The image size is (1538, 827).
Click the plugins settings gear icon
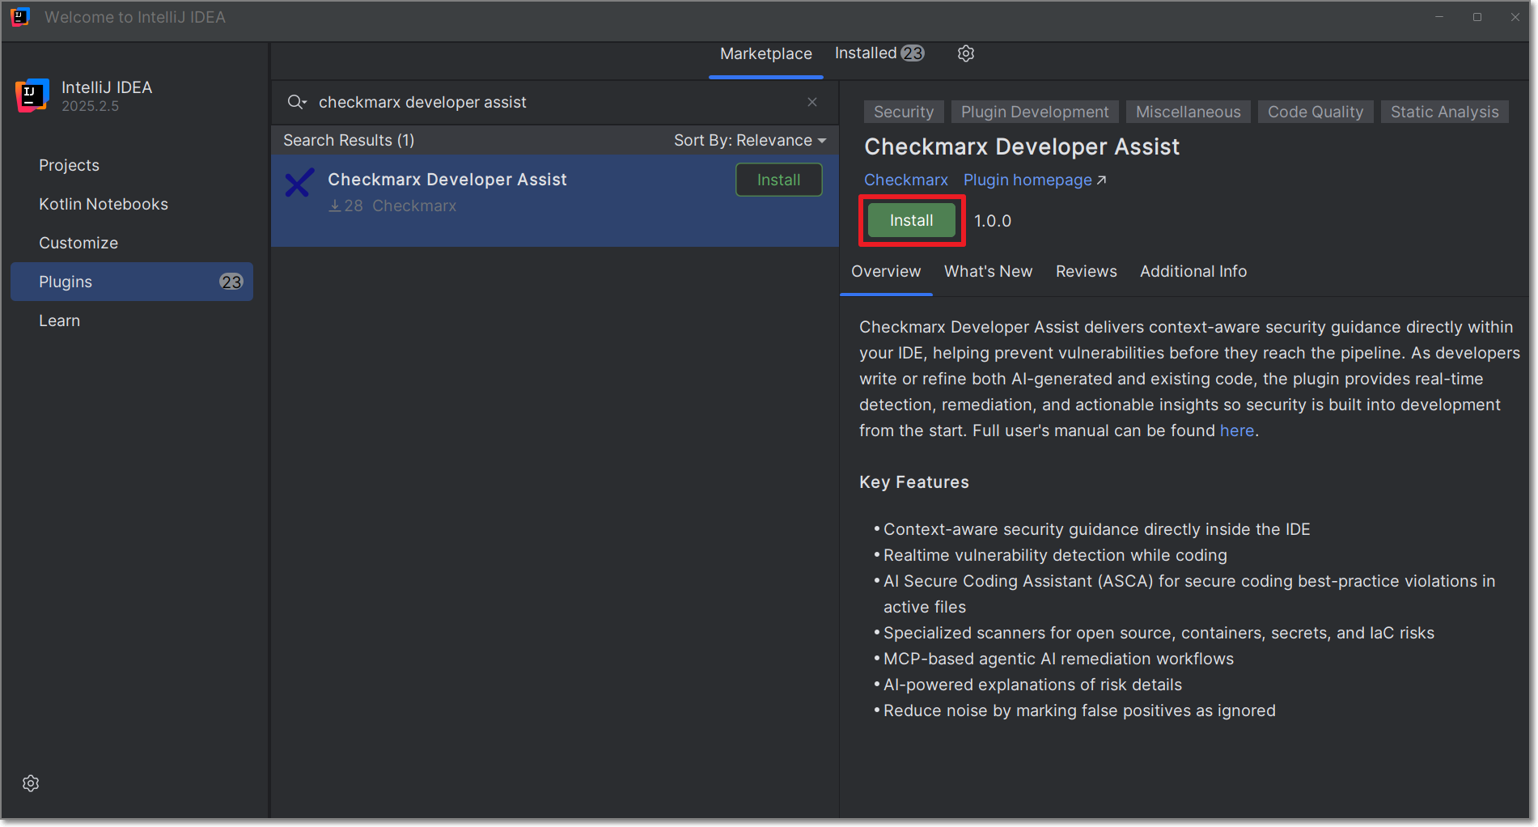965,53
